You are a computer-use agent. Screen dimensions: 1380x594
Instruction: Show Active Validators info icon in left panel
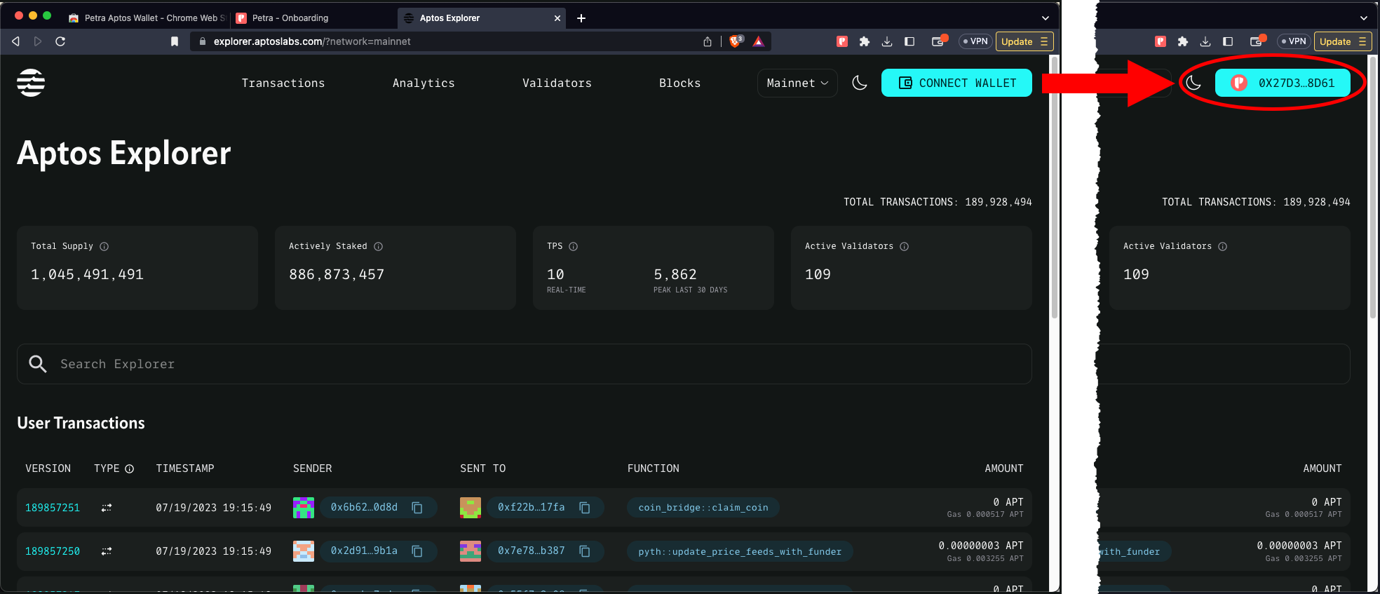point(905,246)
